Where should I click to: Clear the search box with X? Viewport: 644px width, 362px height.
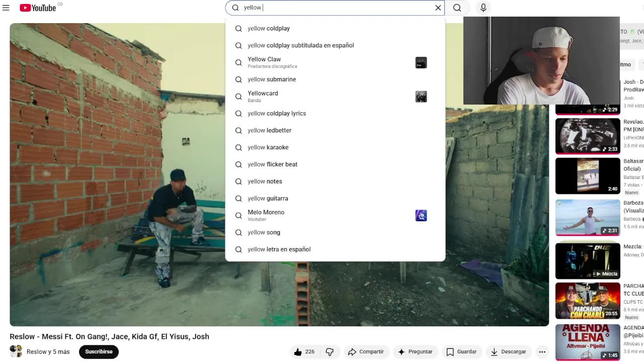pos(438,8)
